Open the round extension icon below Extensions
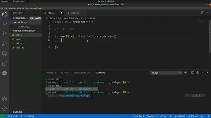The image size is (211, 118). 4,73
